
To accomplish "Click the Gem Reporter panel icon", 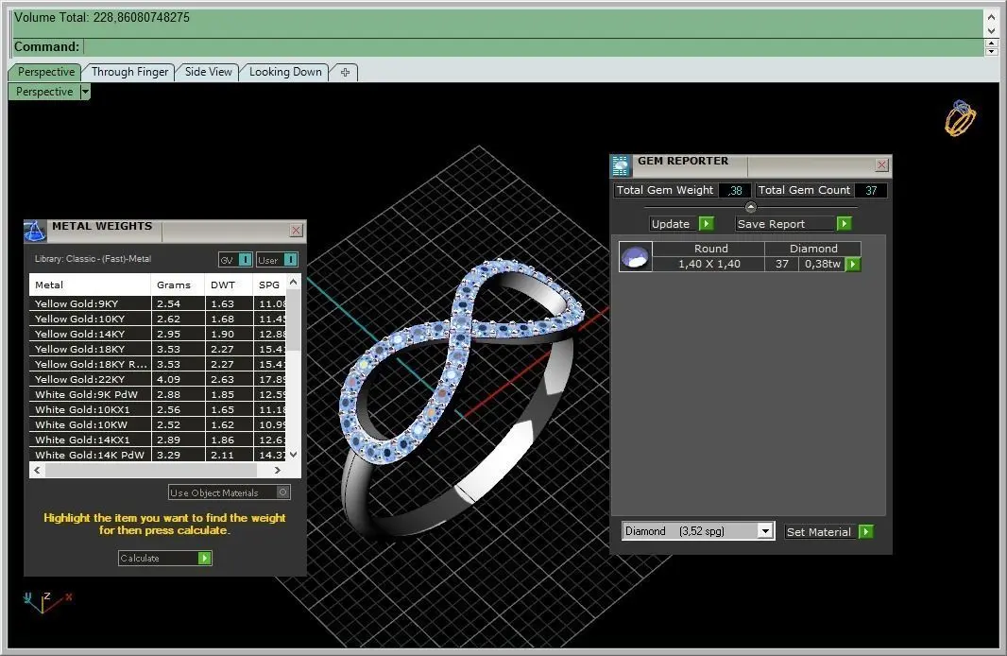I will [x=620, y=165].
